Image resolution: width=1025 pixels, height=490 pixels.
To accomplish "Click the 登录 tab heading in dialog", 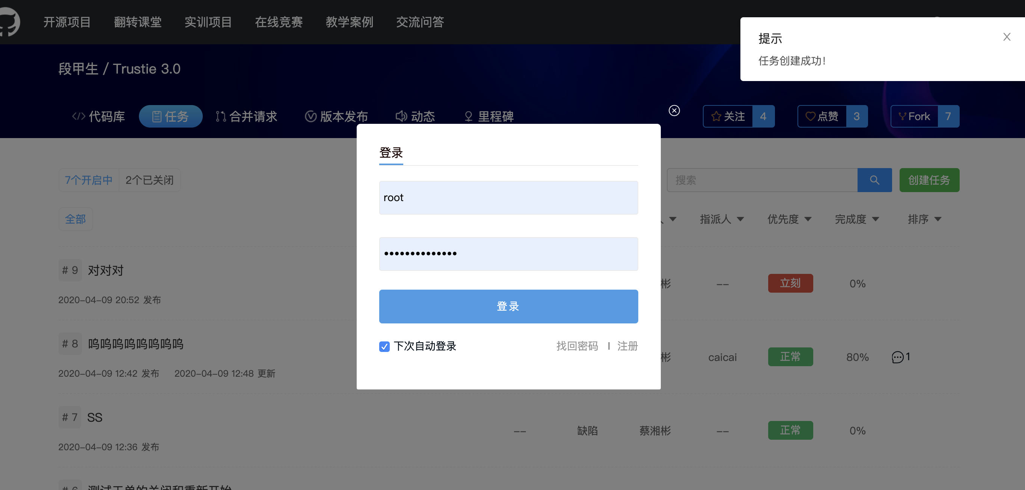I will 391,153.
